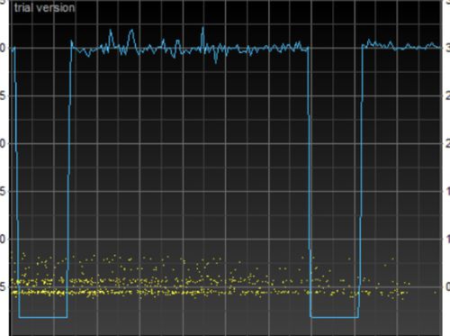Viewport: 450px width, 336px height.
Task: Click the tallest spike on the blue line
Action: pyautogui.click(x=202, y=38)
